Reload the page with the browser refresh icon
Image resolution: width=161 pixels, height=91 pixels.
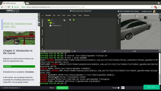coord(9,7)
